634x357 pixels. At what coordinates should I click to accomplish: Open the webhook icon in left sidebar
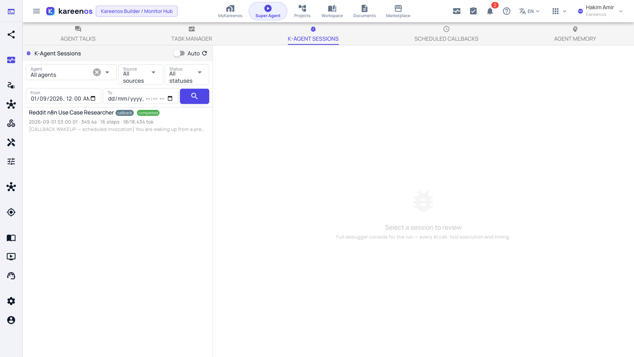click(11, 123)
